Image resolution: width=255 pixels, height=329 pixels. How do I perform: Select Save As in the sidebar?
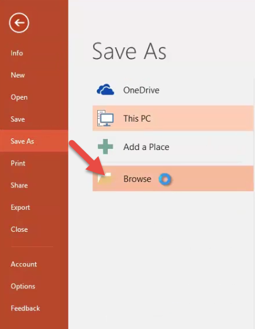click(x=34, y=141)
